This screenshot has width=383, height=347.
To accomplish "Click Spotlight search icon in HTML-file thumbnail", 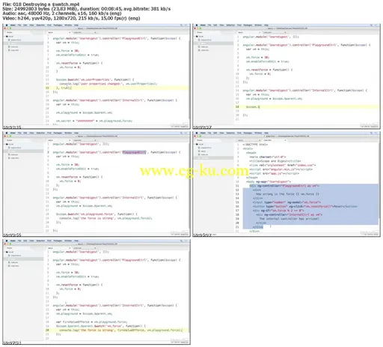I will (371, 133).
